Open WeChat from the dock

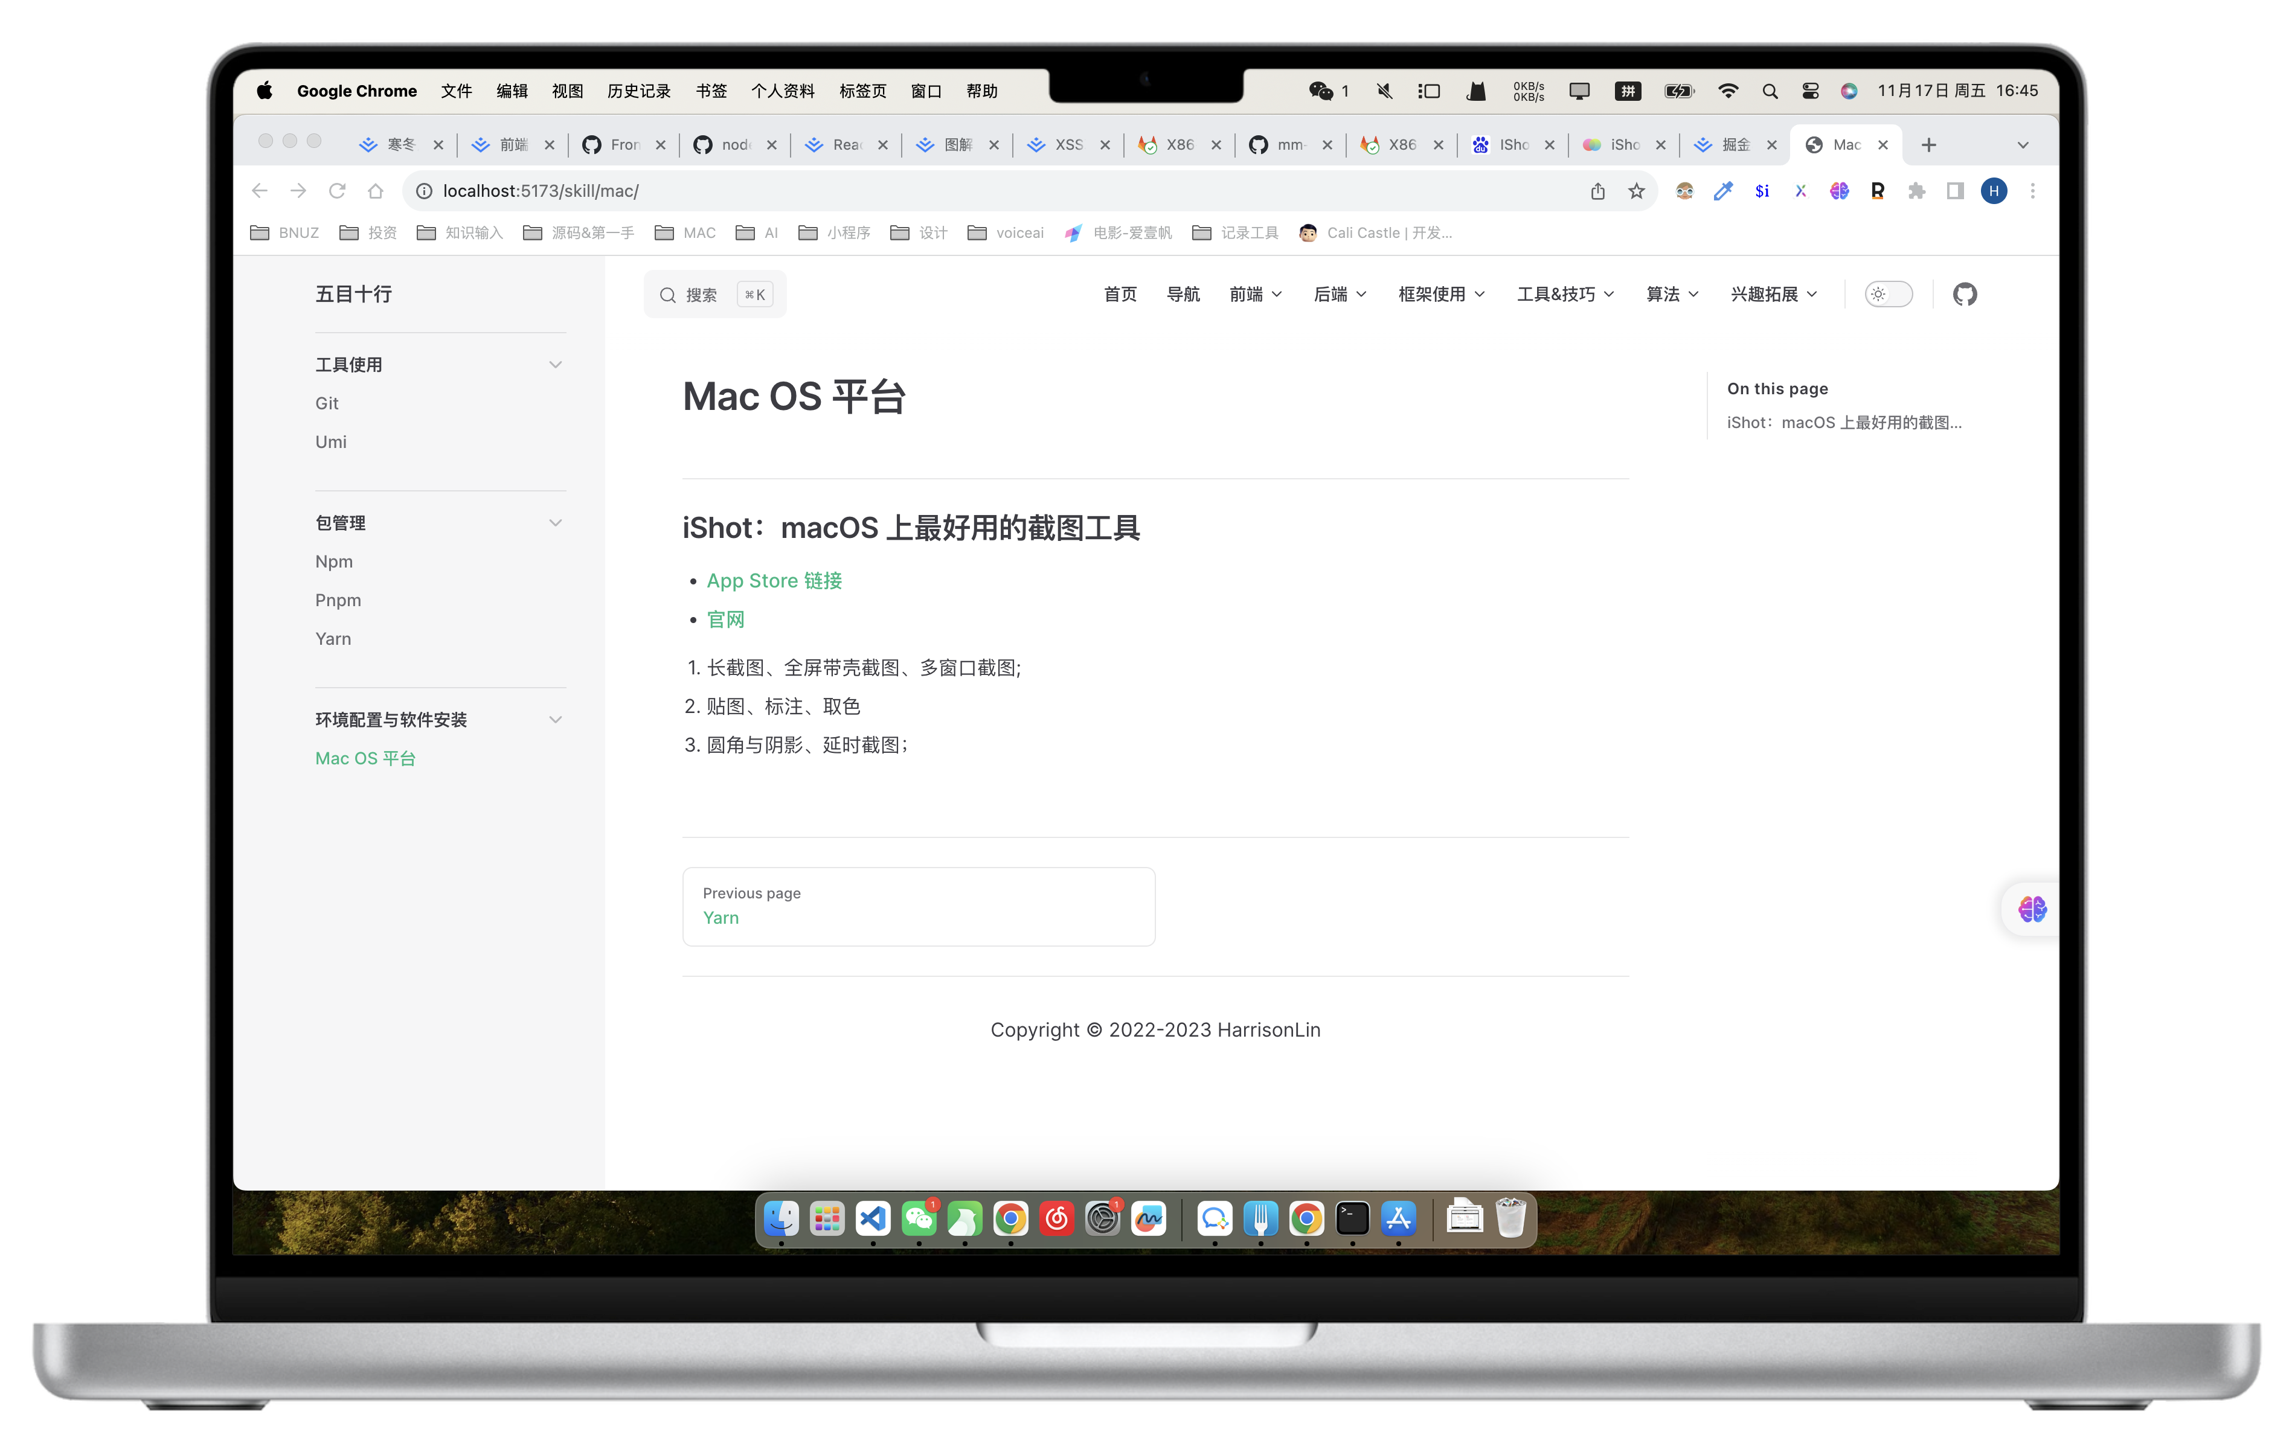click(919, 1218)
